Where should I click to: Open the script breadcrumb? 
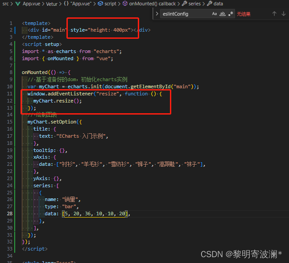coord(110,4)
